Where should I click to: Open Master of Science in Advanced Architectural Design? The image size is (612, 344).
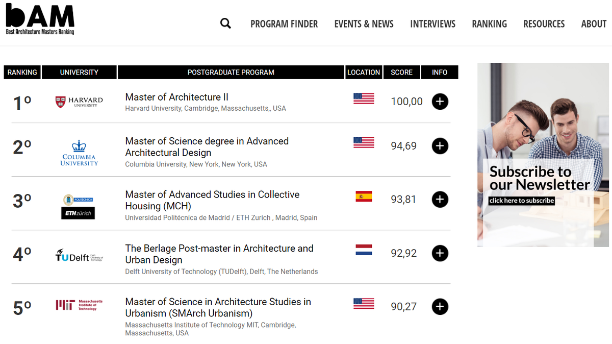tap(207, 147)
